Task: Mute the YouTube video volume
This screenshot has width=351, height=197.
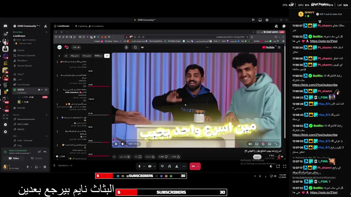Action: coord(123,144)
